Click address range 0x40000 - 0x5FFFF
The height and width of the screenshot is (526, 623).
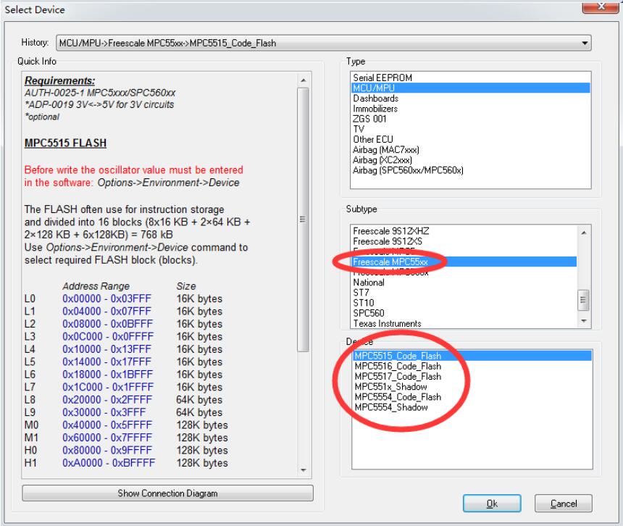107,425
